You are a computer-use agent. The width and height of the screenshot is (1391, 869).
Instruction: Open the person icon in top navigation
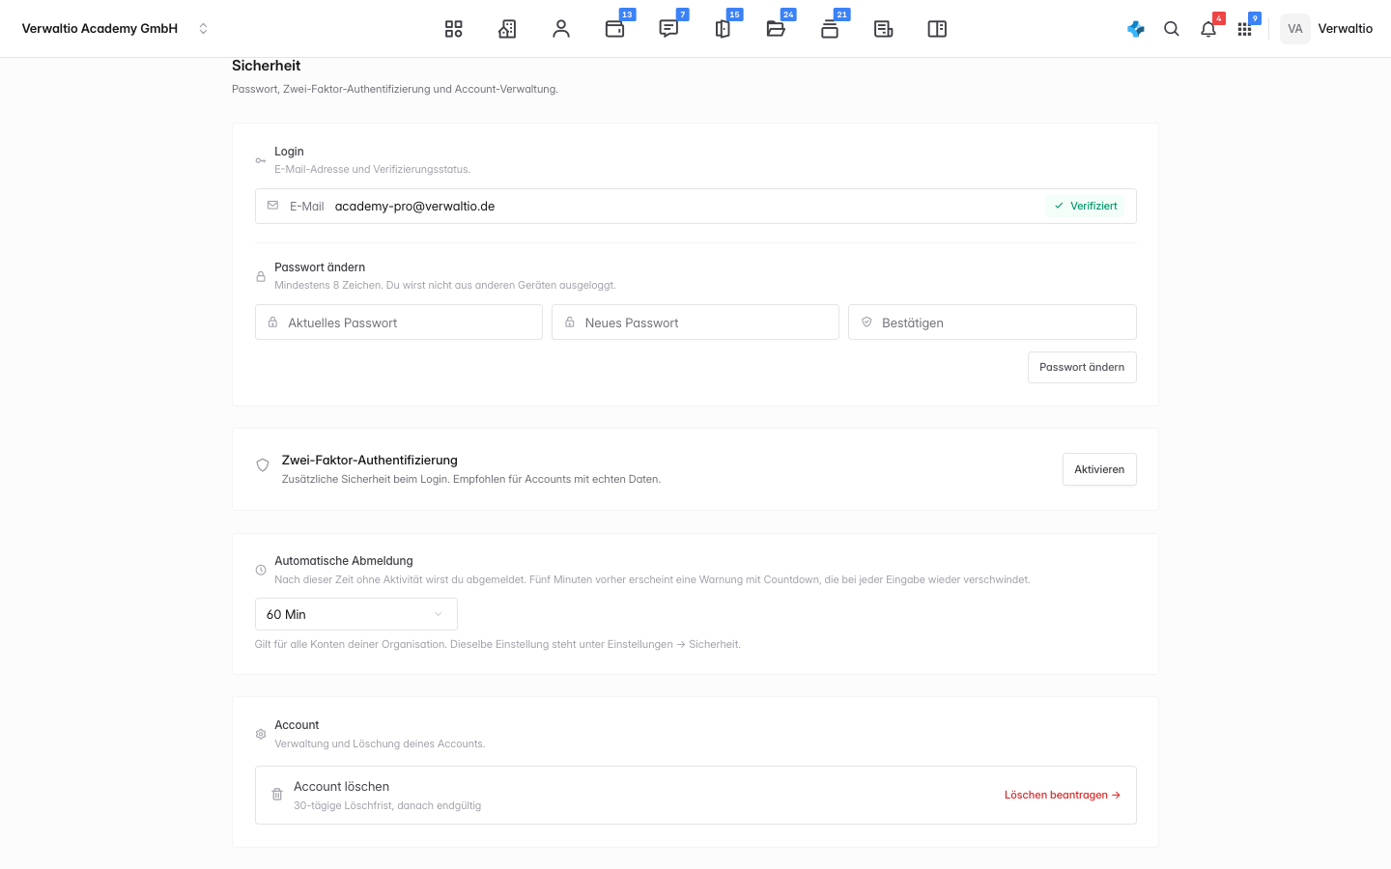point(561,29)
